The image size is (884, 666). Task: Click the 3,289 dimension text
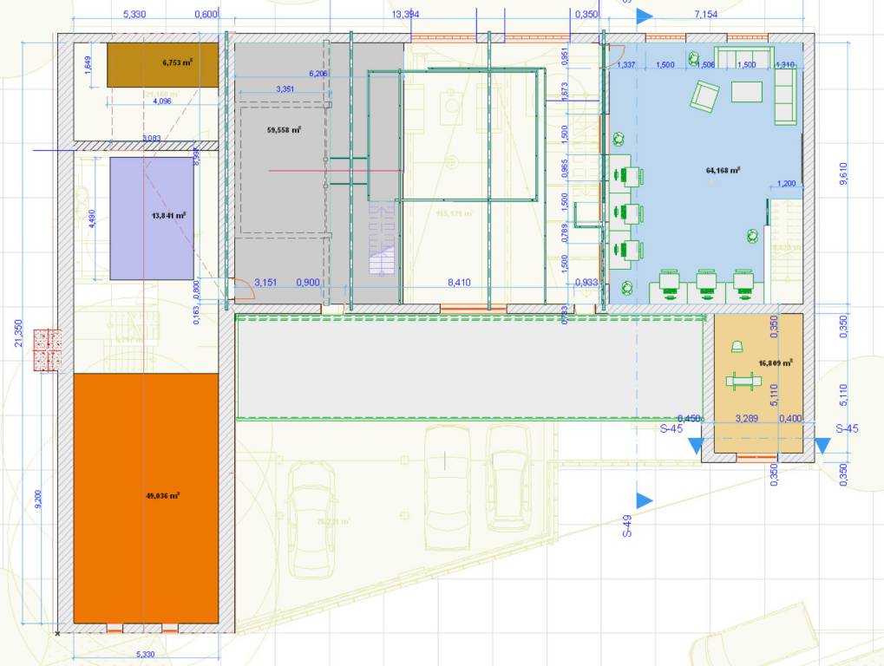(x=746, y=419)
